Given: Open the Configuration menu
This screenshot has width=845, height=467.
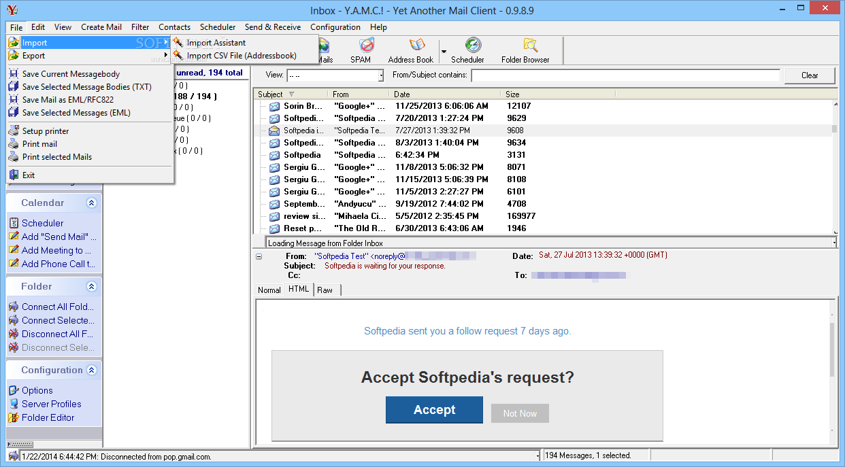Looking at the screenshot, I should (335, 27).
